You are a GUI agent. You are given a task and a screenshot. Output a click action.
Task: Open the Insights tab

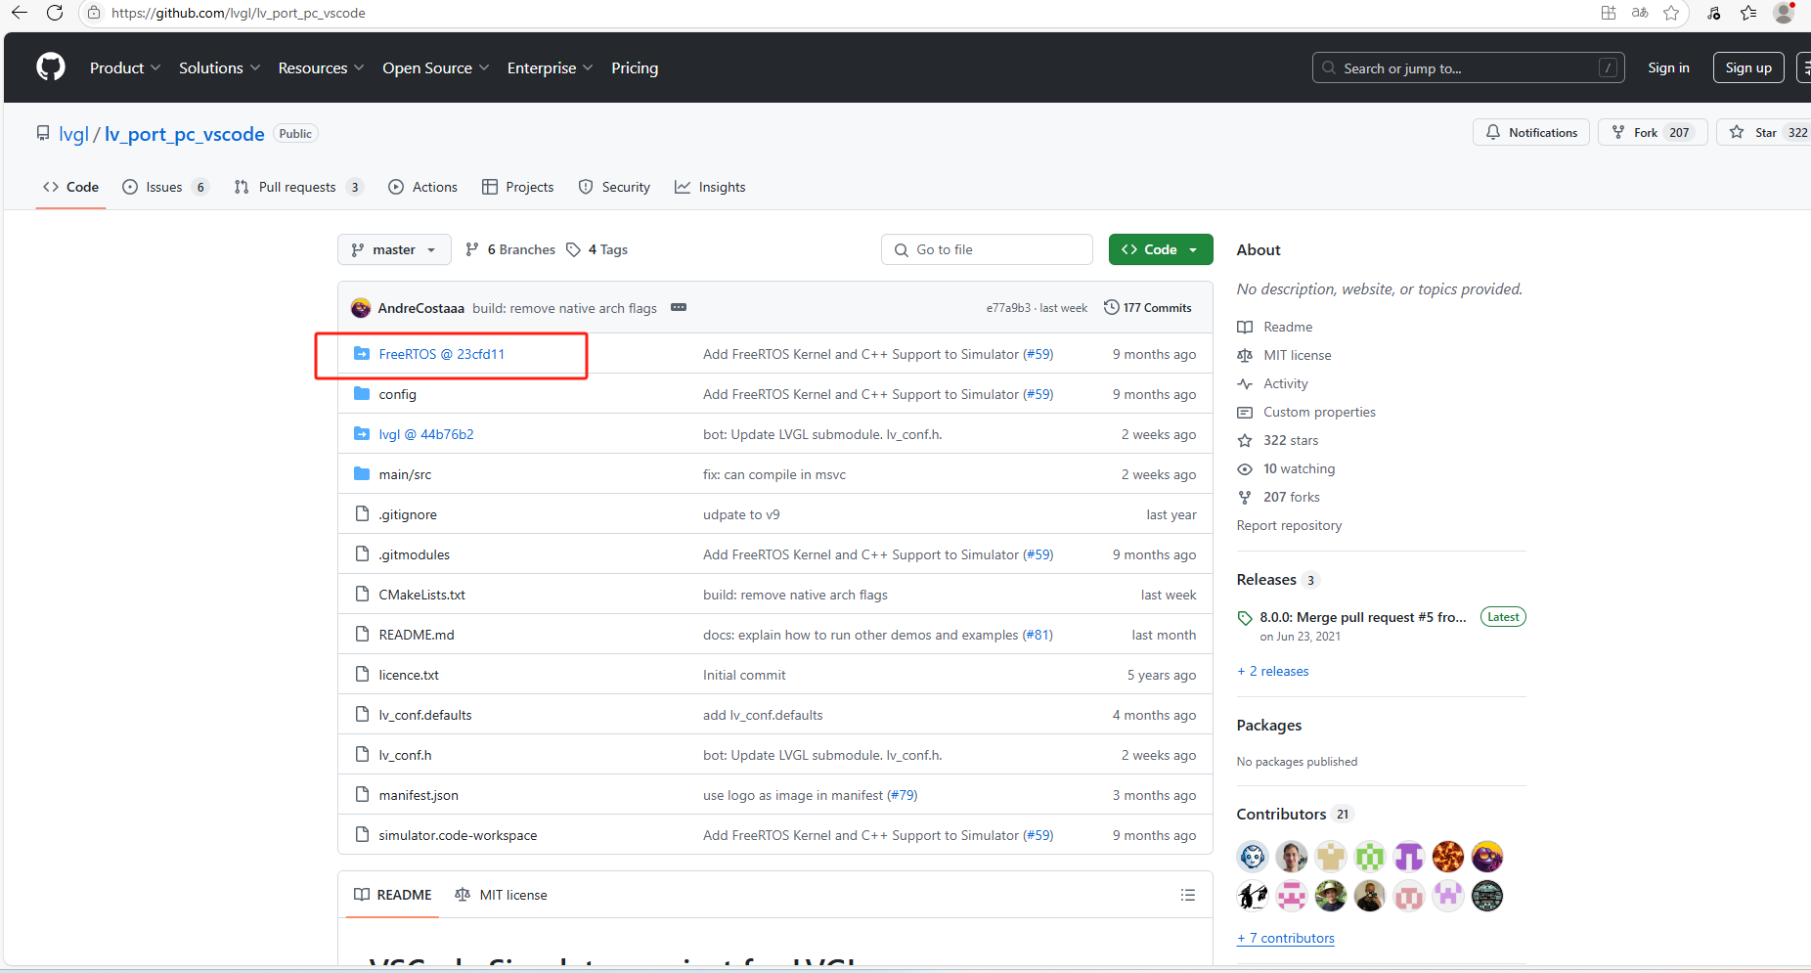(710, 187)
